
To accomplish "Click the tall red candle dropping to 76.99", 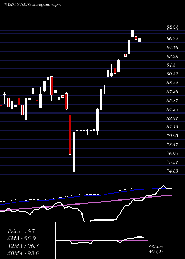I will 70,135.
